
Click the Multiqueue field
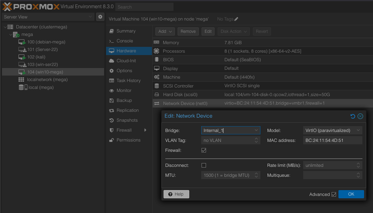click(333, 175)
